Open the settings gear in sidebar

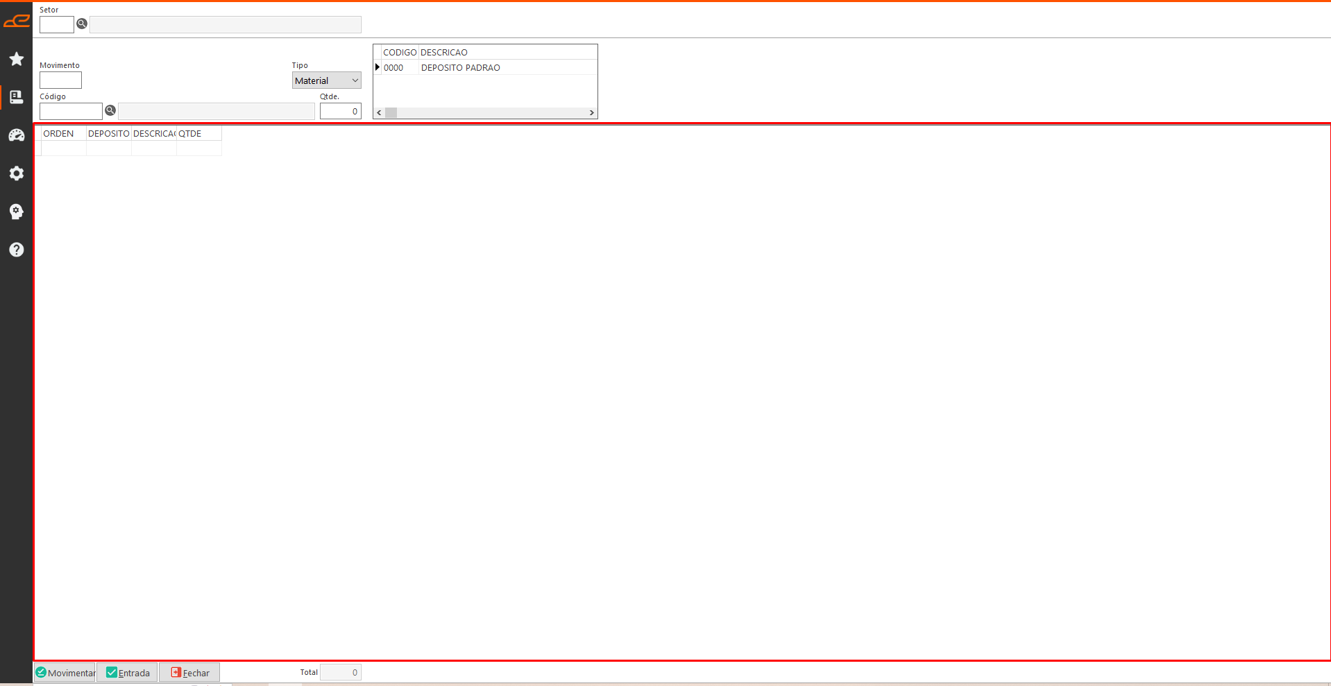click(17, 173)
